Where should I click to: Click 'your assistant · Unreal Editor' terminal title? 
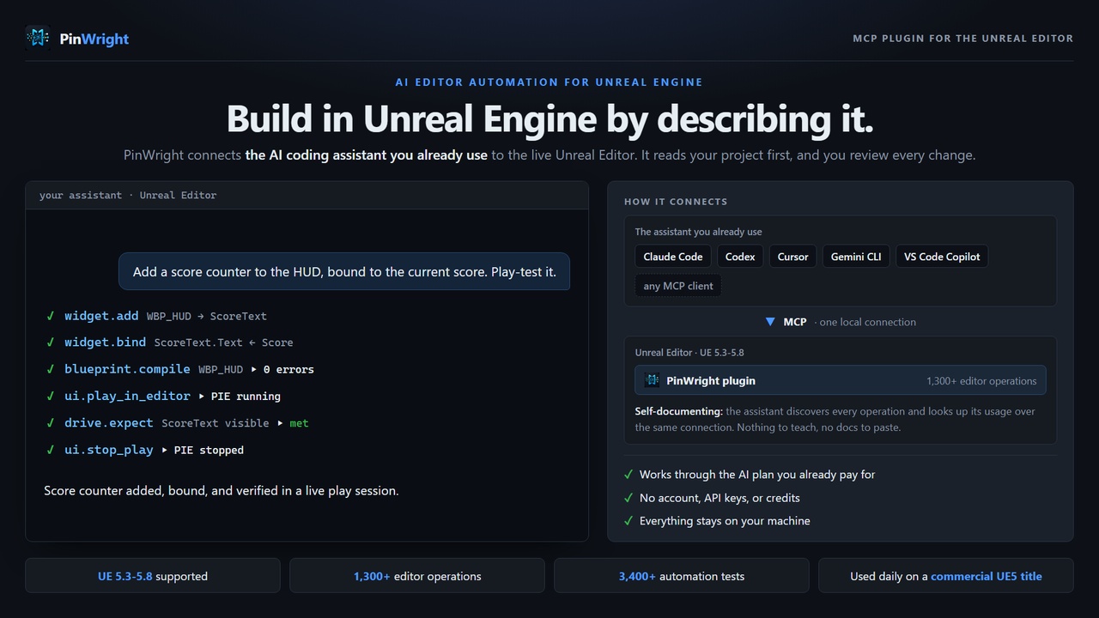pyautogui.click(x=128, y=195)
